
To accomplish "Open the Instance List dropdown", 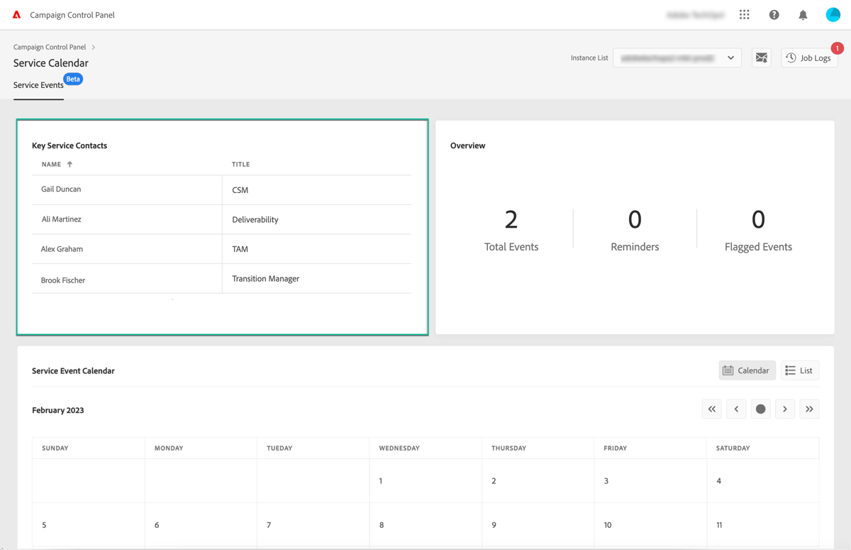I will [677, 57].
